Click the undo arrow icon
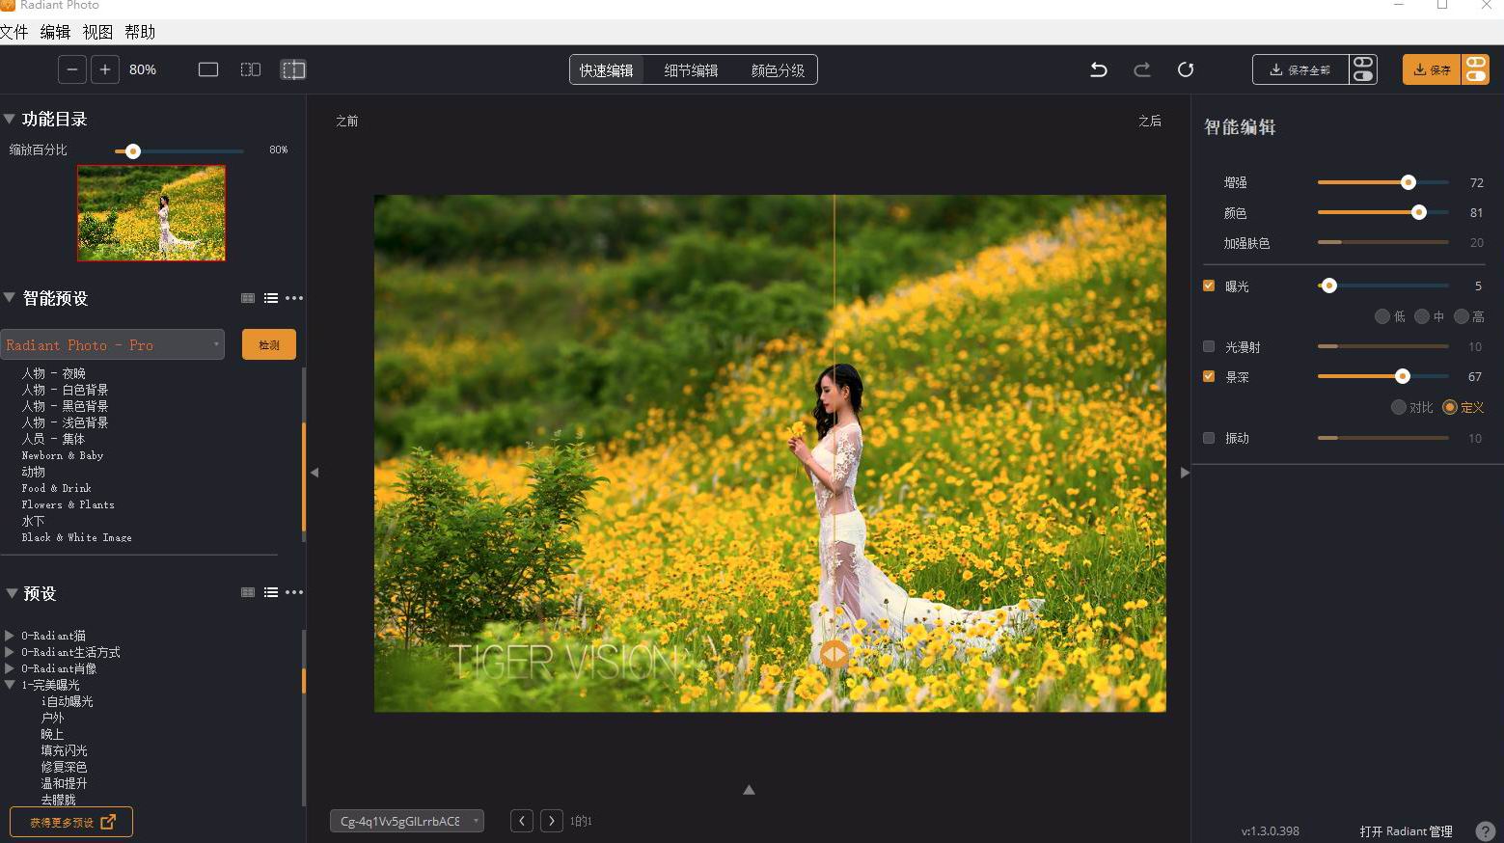The width and height of the screenshot is (1504, 843). point(1098,69)
